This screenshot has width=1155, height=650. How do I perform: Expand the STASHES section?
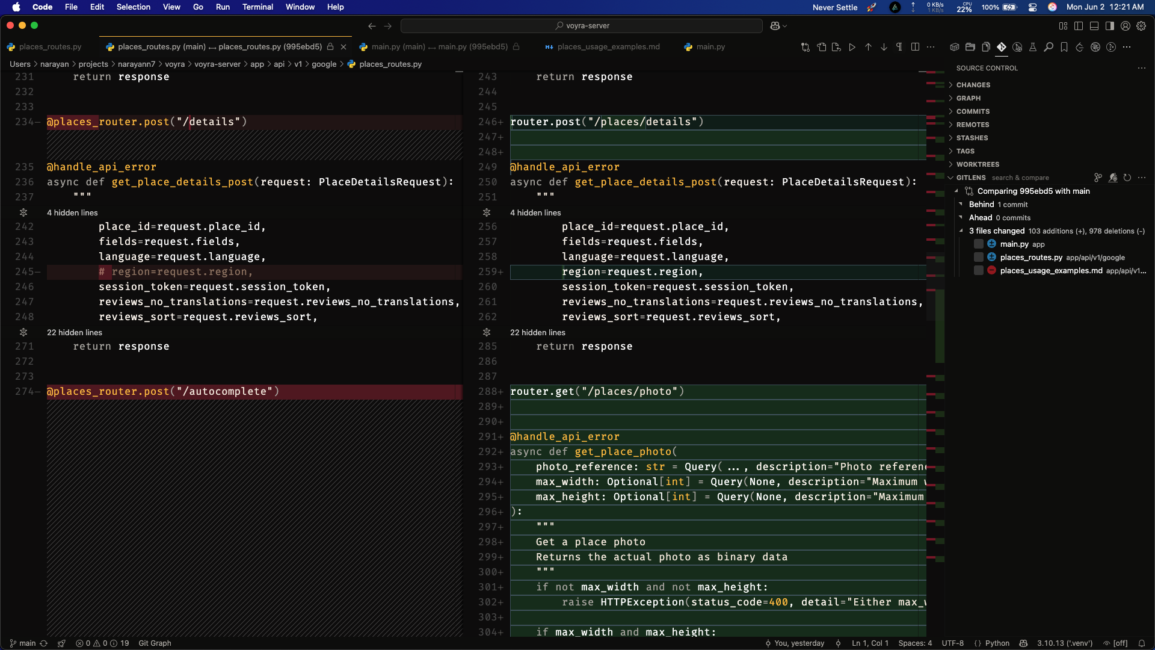click(x=972, y=138)
